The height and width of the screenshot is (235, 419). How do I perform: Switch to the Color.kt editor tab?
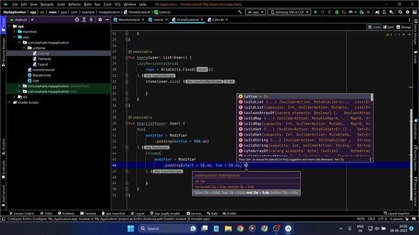[x=218, y=20]
